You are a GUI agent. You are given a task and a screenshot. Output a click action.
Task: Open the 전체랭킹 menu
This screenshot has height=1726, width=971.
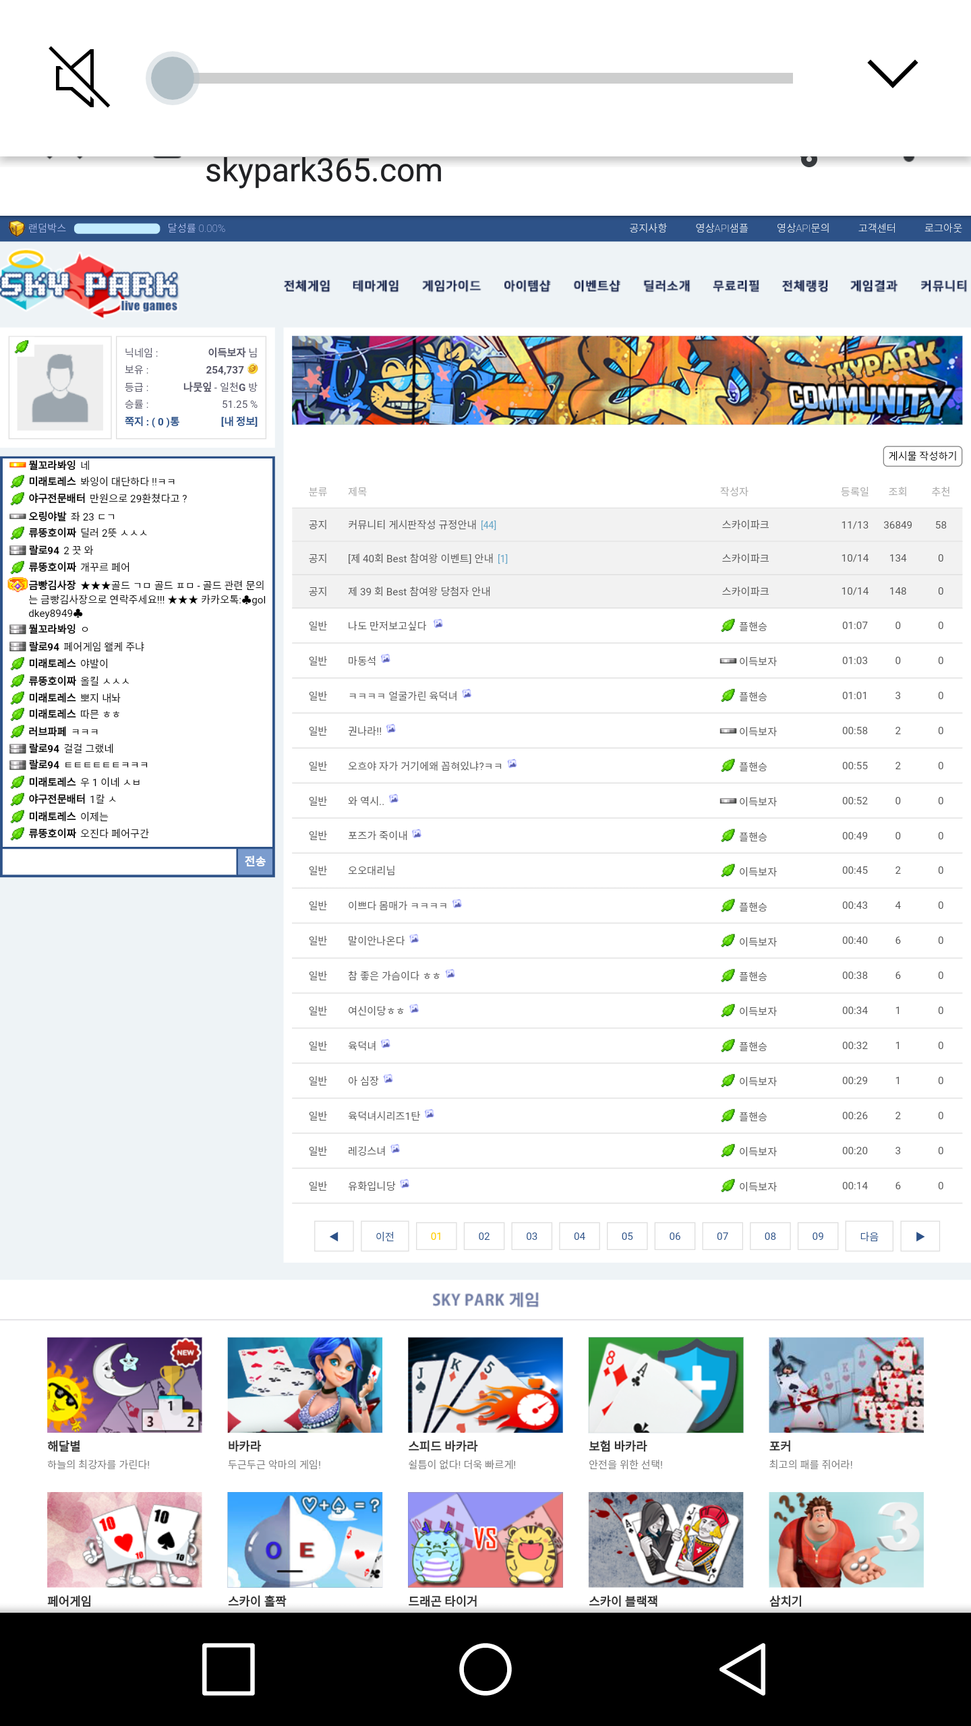point(804,286)
